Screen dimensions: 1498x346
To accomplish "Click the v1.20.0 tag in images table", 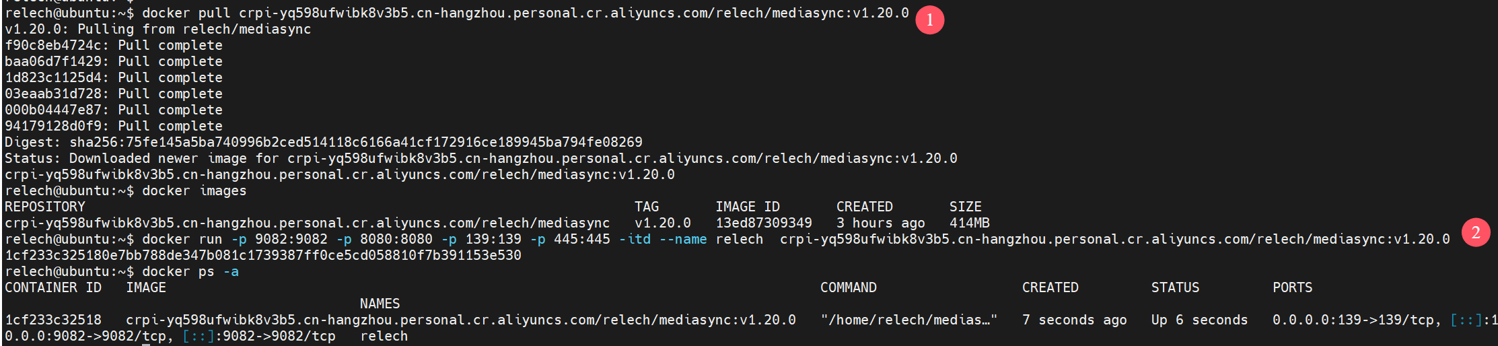I will click(x=663, y=223).
